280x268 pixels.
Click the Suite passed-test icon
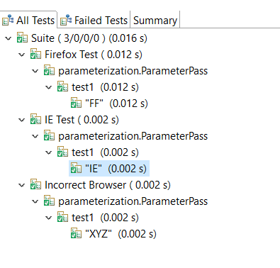22,38
